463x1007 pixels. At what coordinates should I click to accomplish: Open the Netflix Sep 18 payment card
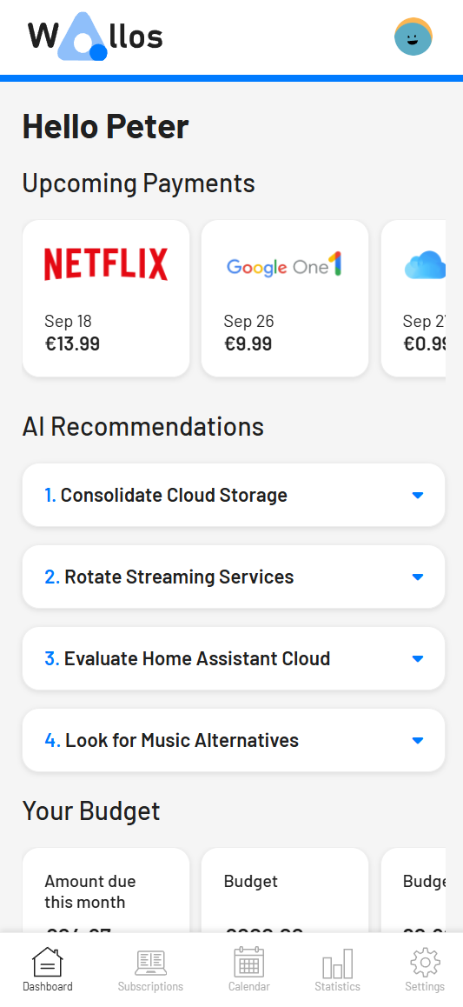[x=106, y=298]
